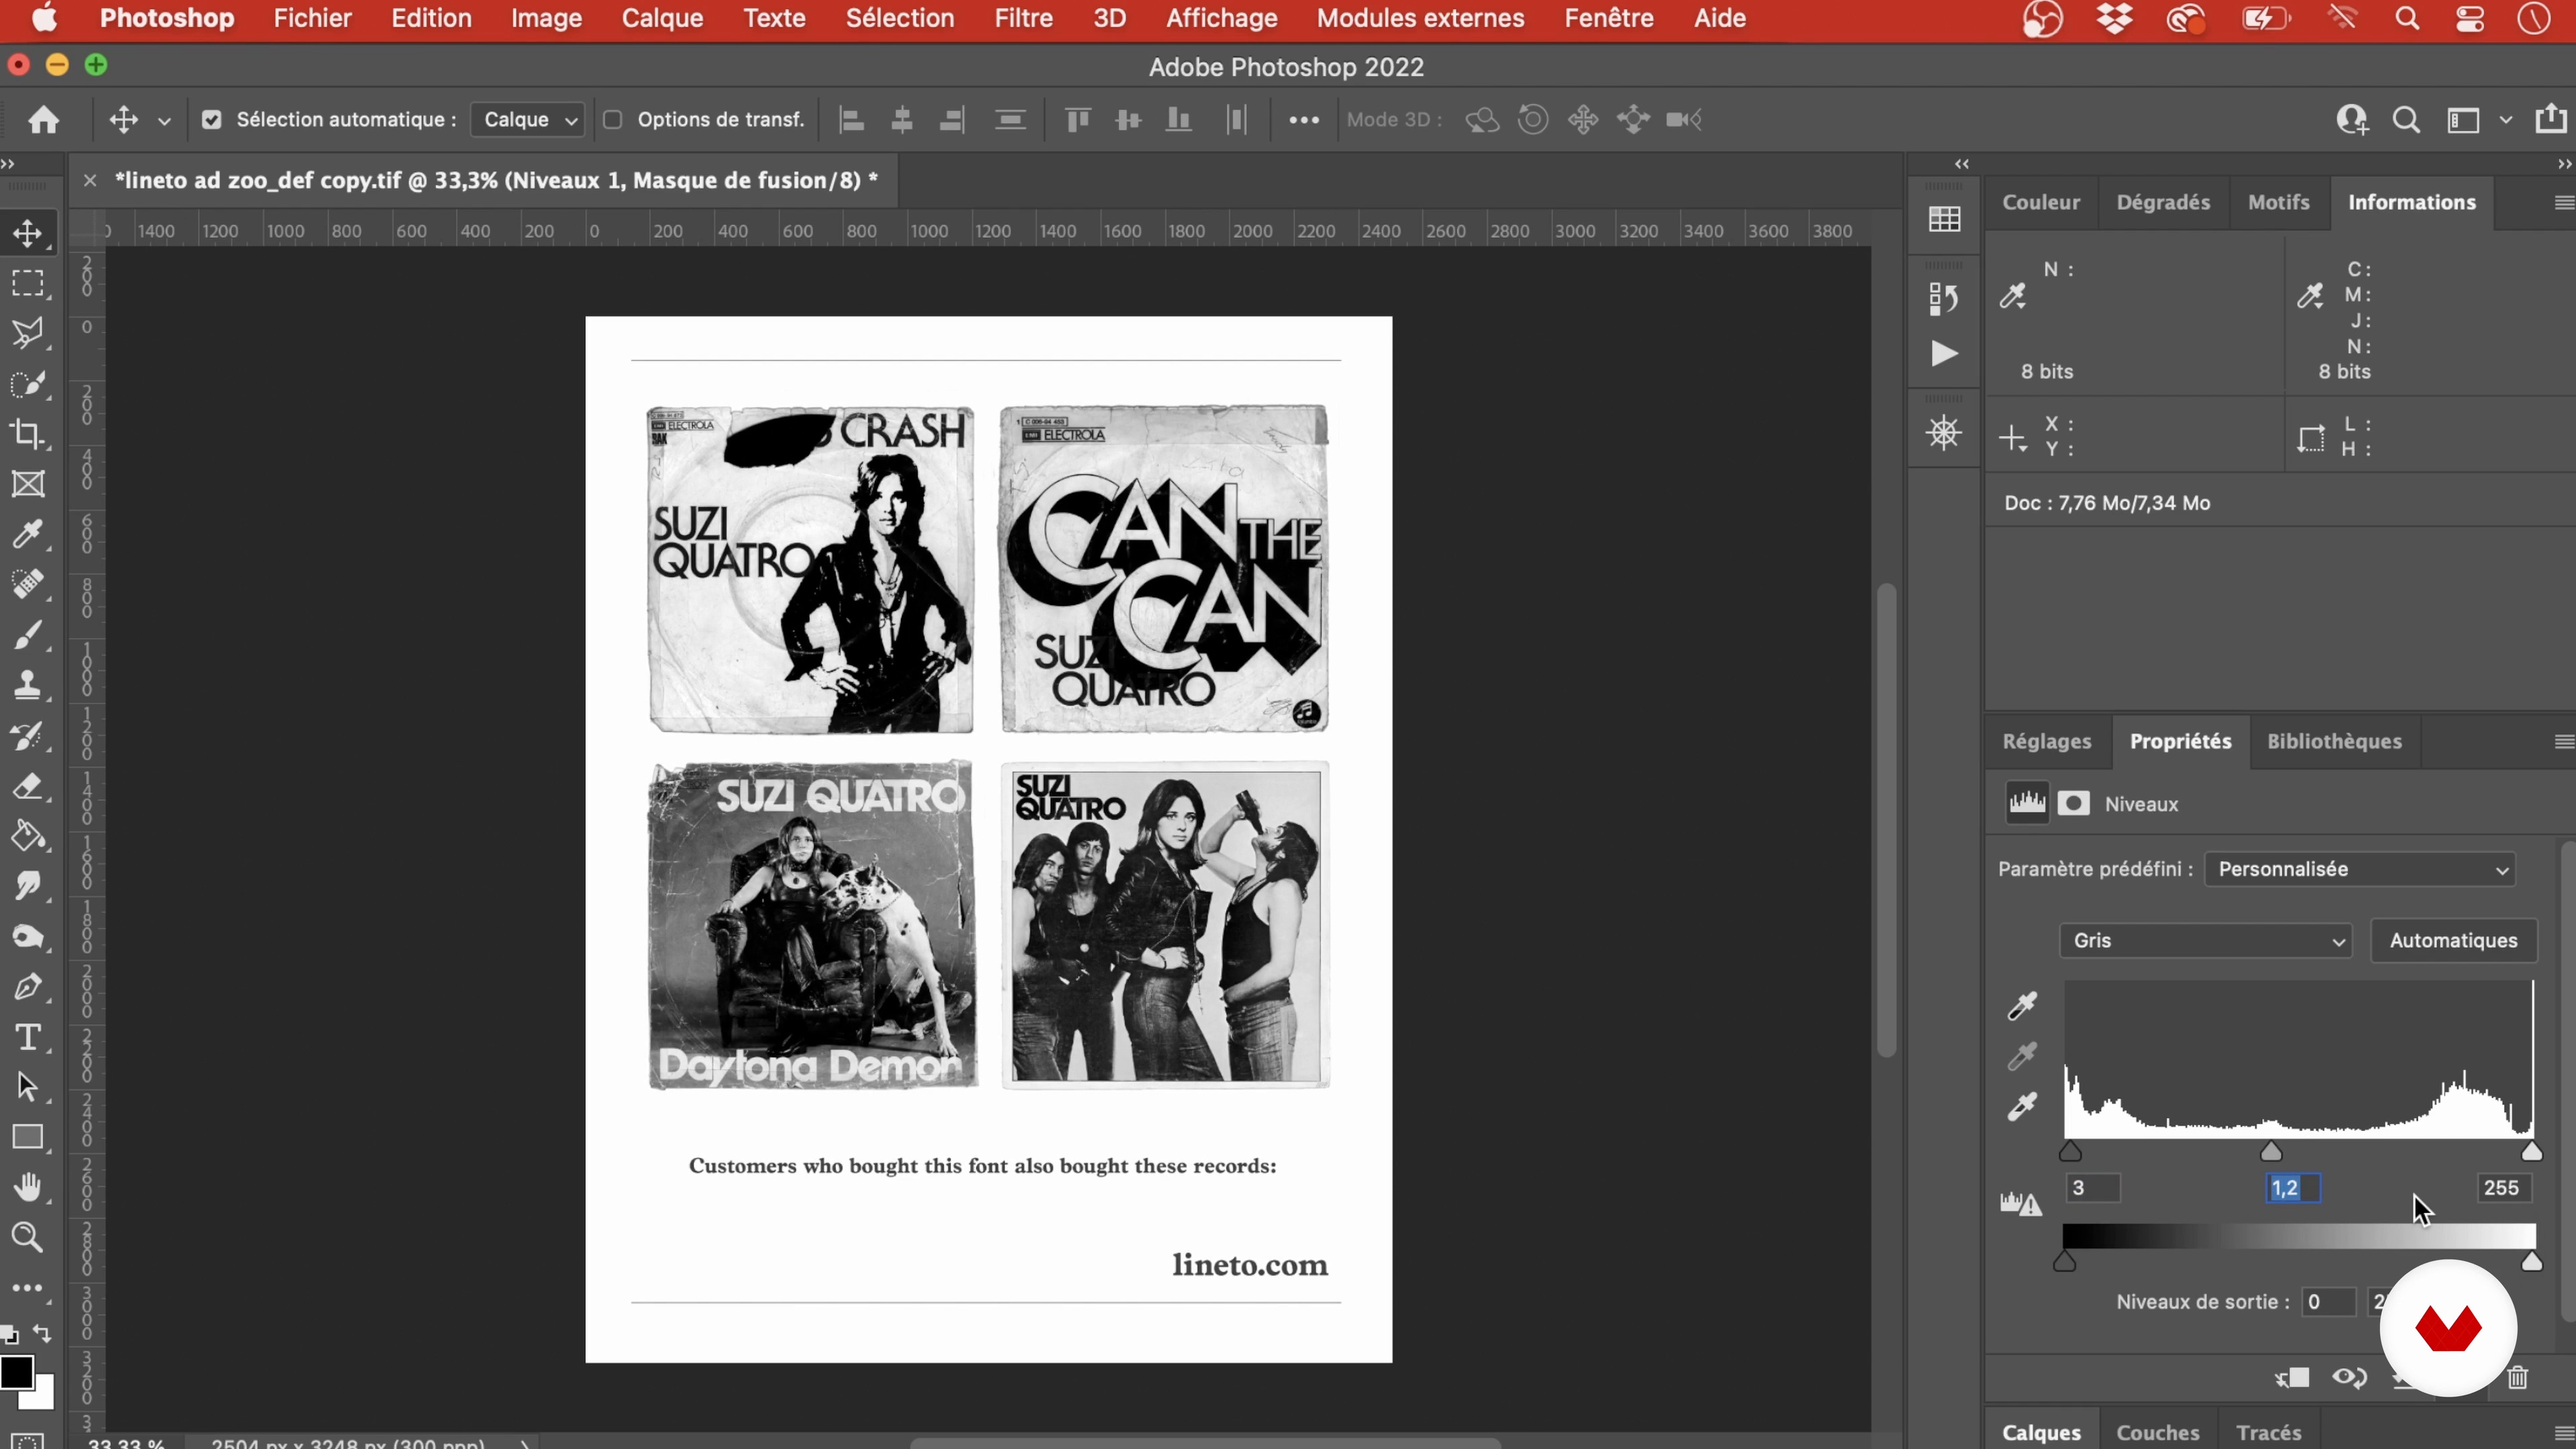Open the workspace switcher dropdown arrow

click(2506, 120)
